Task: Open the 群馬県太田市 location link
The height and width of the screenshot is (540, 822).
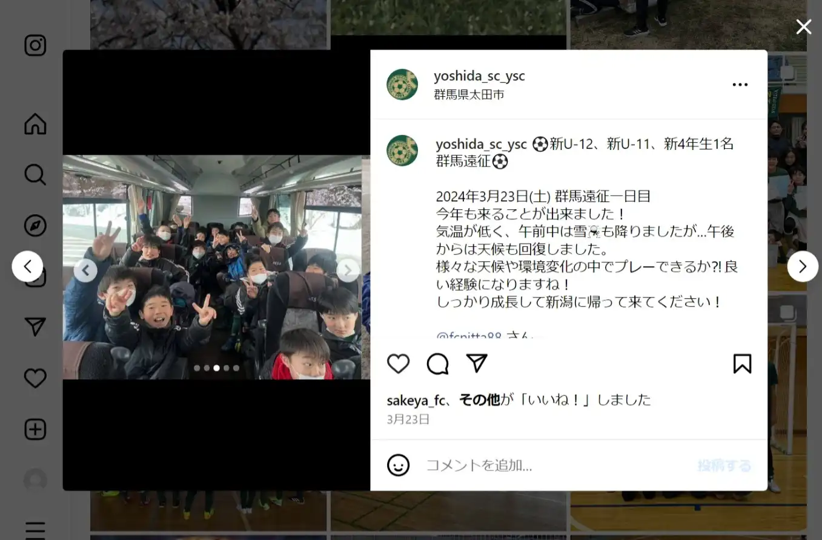Action: point(469,95)
